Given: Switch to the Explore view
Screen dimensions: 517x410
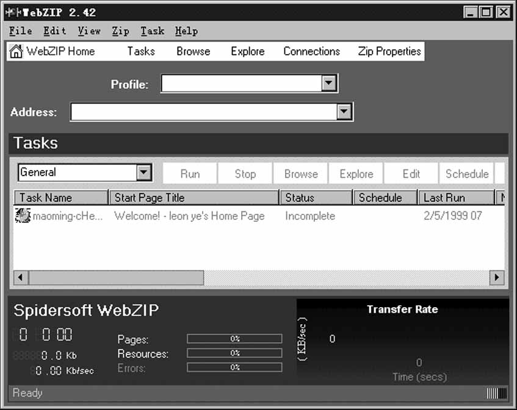Looking at the screenshot, I should [248, 51].
